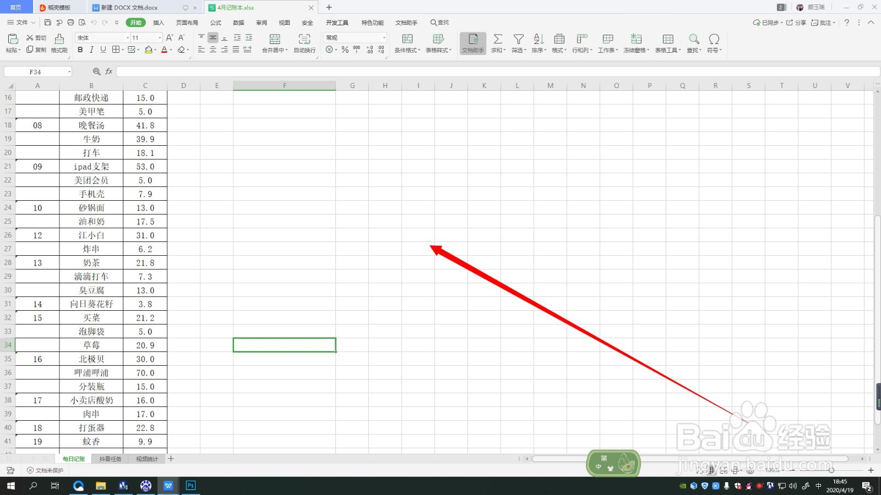The image size is (881, 495).
Task: Switch to the 数据 ribbon tab
Action: [x=238, y=23]
